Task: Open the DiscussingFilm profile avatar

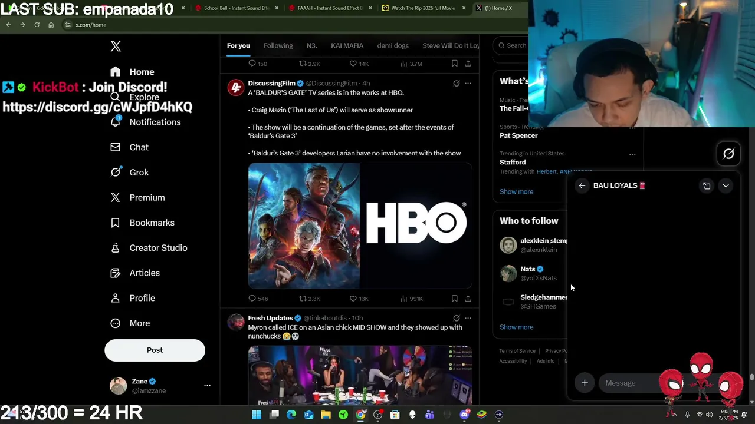Action: (x=236, y=88)
